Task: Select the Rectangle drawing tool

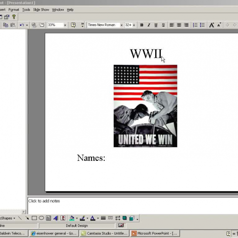Action: (x=34, y=218)
